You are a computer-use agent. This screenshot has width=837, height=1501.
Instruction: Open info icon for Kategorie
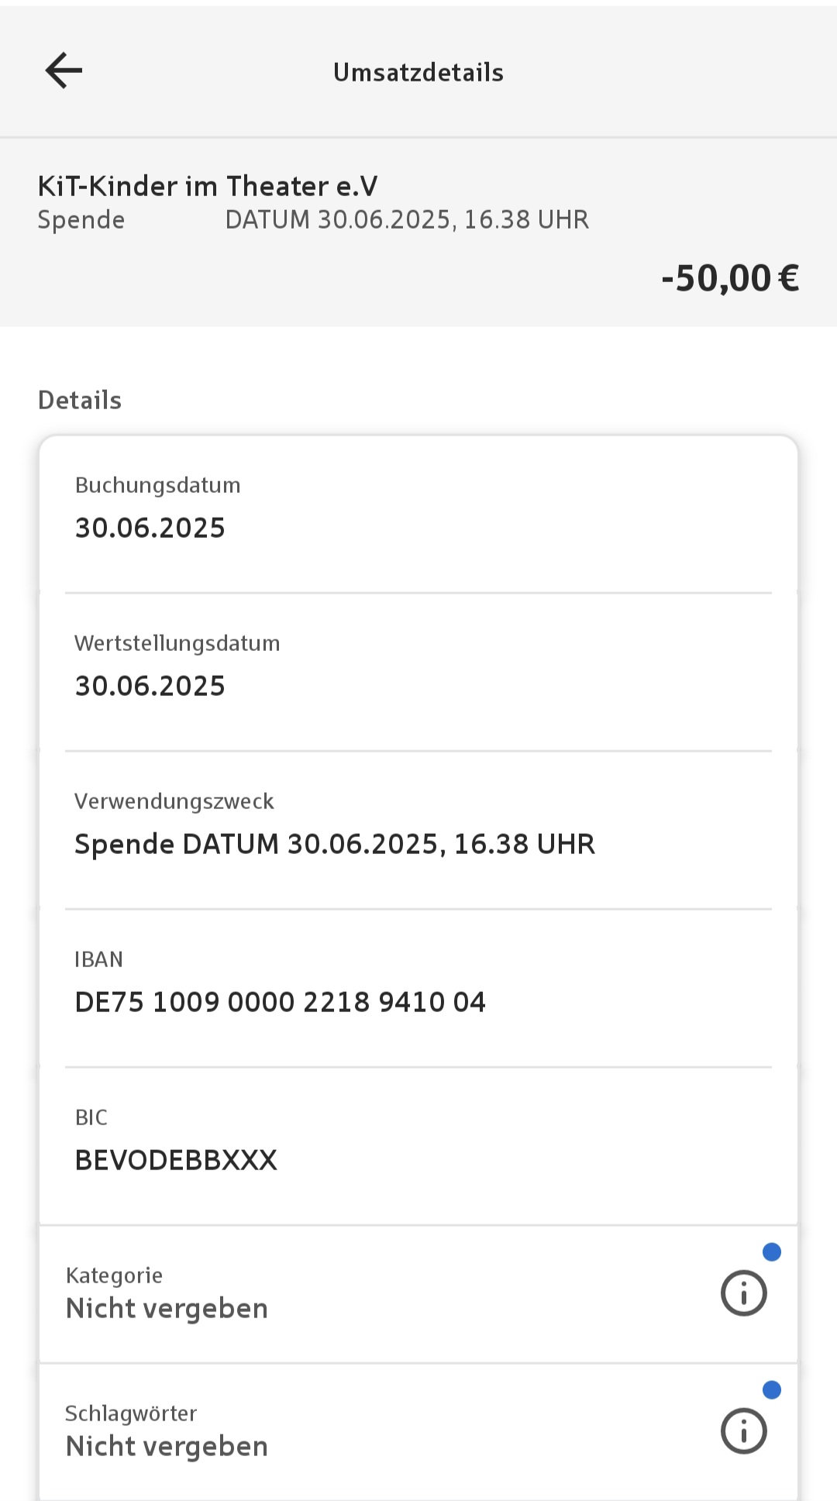tap(743, 1293)
